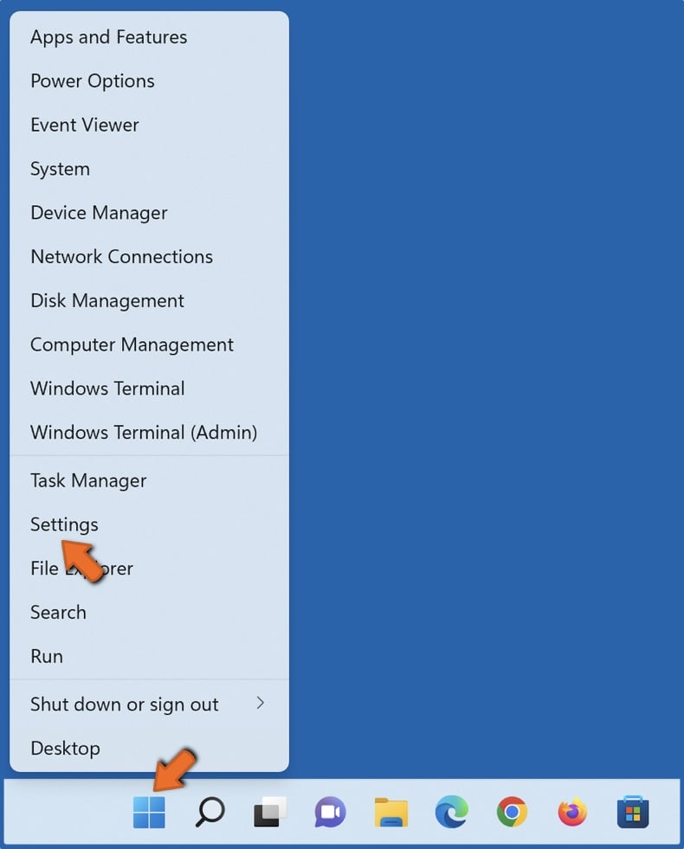Open Microsoft Teams Chat from the taskbar
Viewport: 684px width, 849px height.
coord(330,812)
